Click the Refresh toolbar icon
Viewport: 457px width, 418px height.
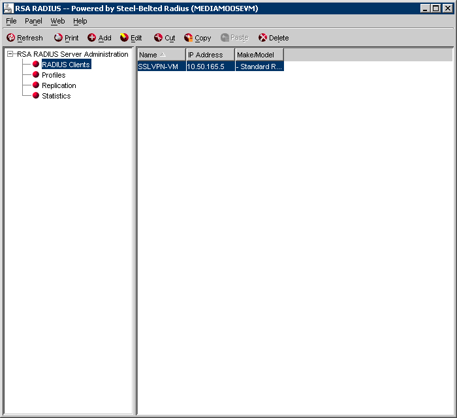[11, 38]
